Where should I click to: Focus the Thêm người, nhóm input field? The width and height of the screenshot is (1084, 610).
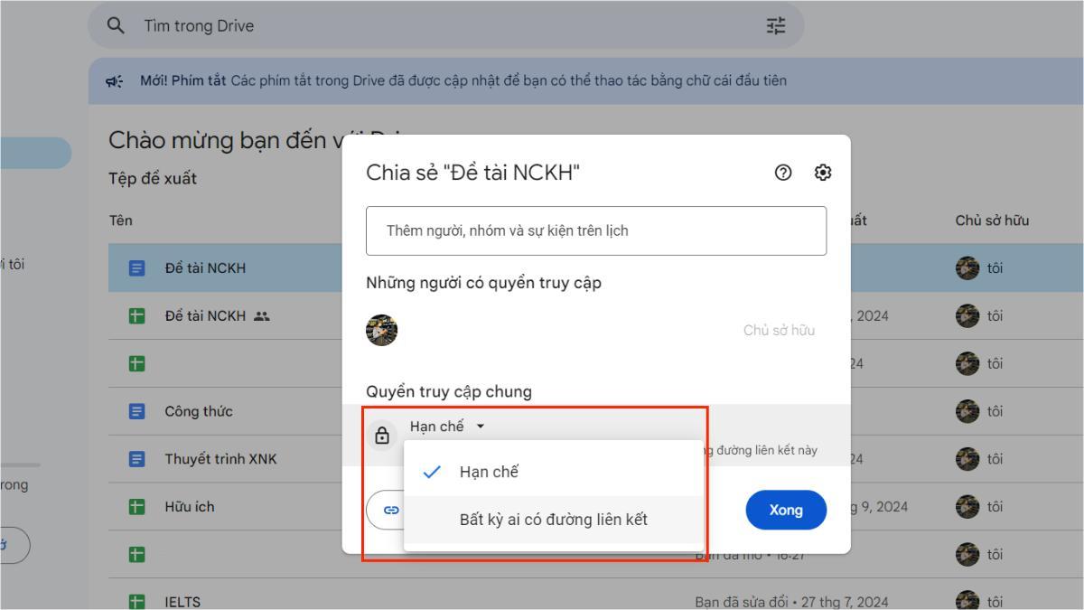pyautogui.click(x=596, y=230)
